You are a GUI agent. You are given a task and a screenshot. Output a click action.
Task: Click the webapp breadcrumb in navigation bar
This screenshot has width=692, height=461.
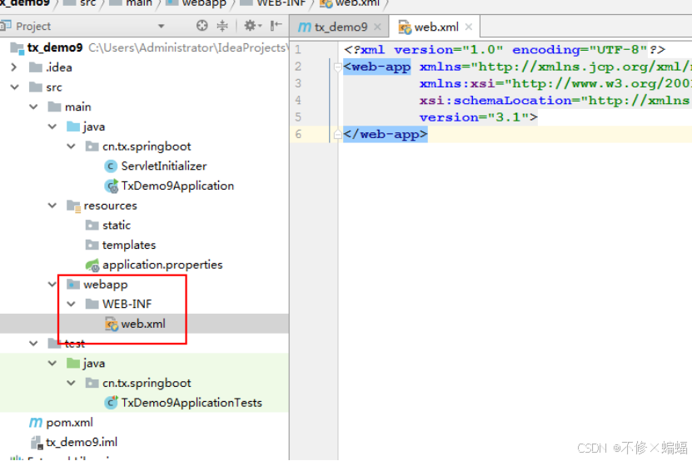[204, 3]
